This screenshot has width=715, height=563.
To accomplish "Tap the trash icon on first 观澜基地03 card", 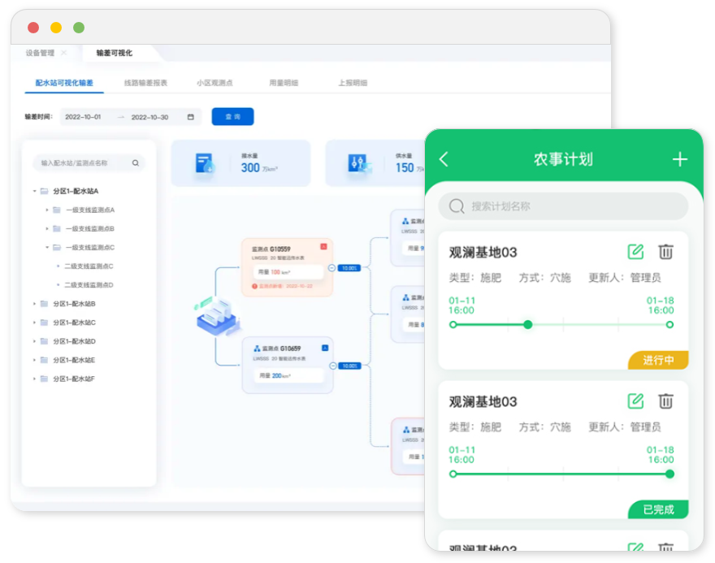I will pos(666,252).
